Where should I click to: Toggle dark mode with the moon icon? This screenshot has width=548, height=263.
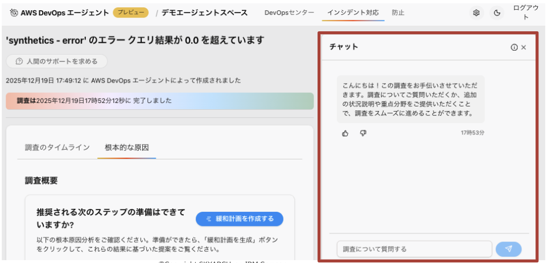tap(497, 13)
